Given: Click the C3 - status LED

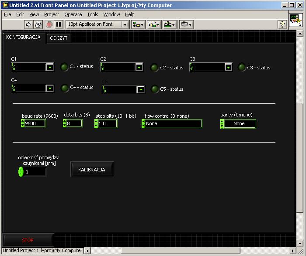Looking at the screenshot, I should pos(241,67).
